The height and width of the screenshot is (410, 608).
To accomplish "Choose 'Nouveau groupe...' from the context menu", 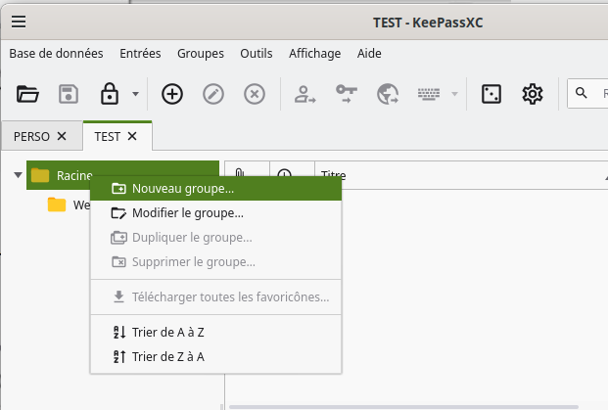I will pos(183,188).
